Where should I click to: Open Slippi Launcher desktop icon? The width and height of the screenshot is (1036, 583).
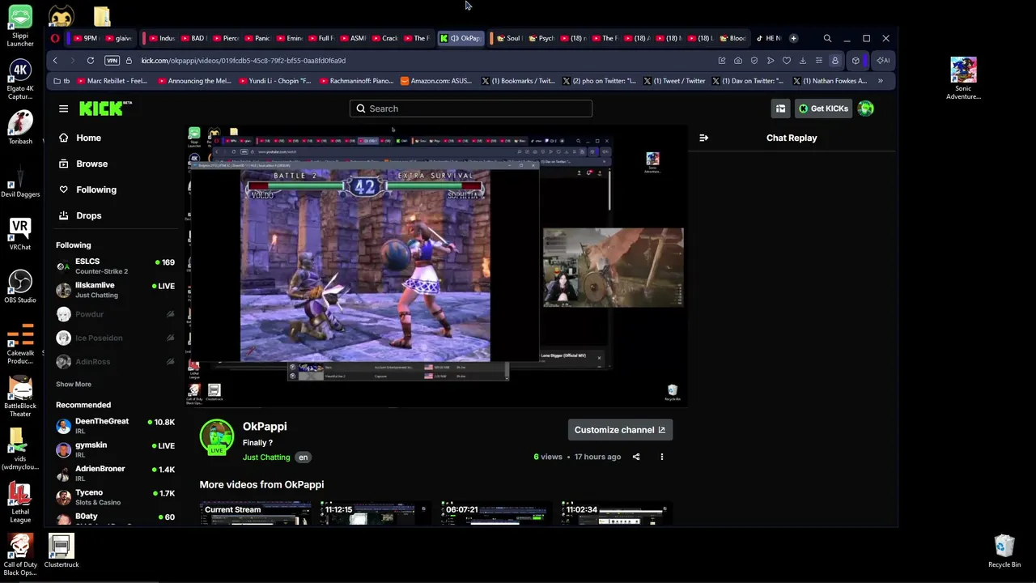[x=20, y=26]
